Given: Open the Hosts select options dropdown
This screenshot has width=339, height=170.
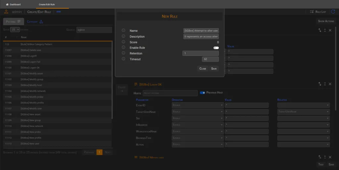Looking at the screenshot, I should pos(170,93).
